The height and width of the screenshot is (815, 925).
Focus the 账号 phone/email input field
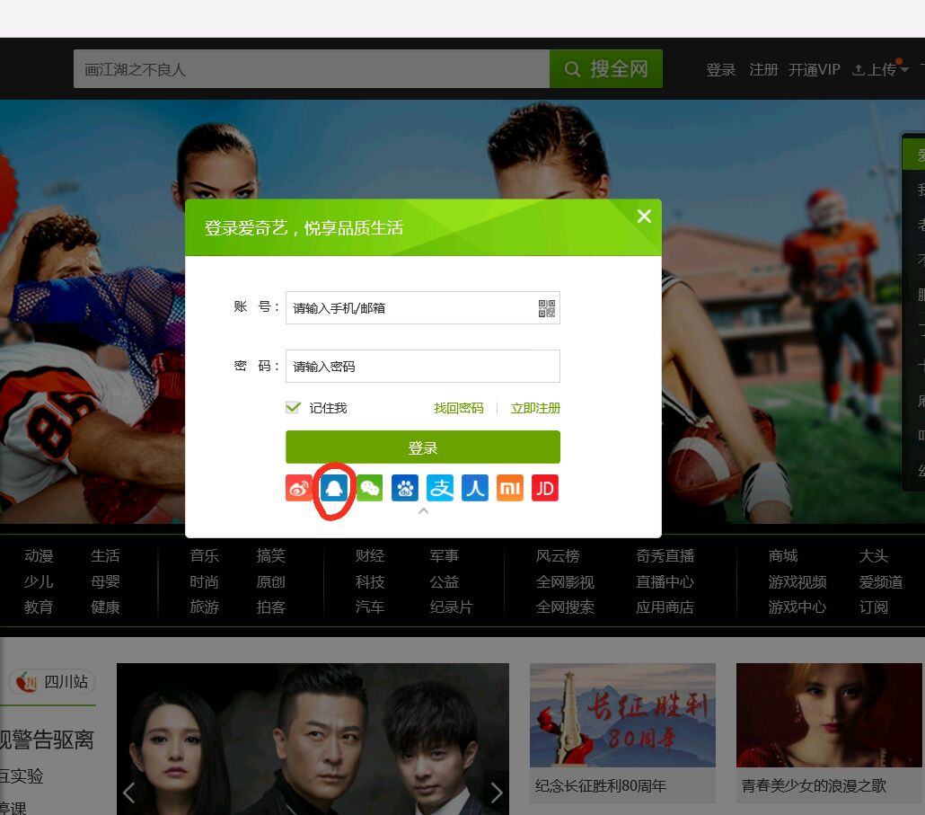(x=422, y=308)
